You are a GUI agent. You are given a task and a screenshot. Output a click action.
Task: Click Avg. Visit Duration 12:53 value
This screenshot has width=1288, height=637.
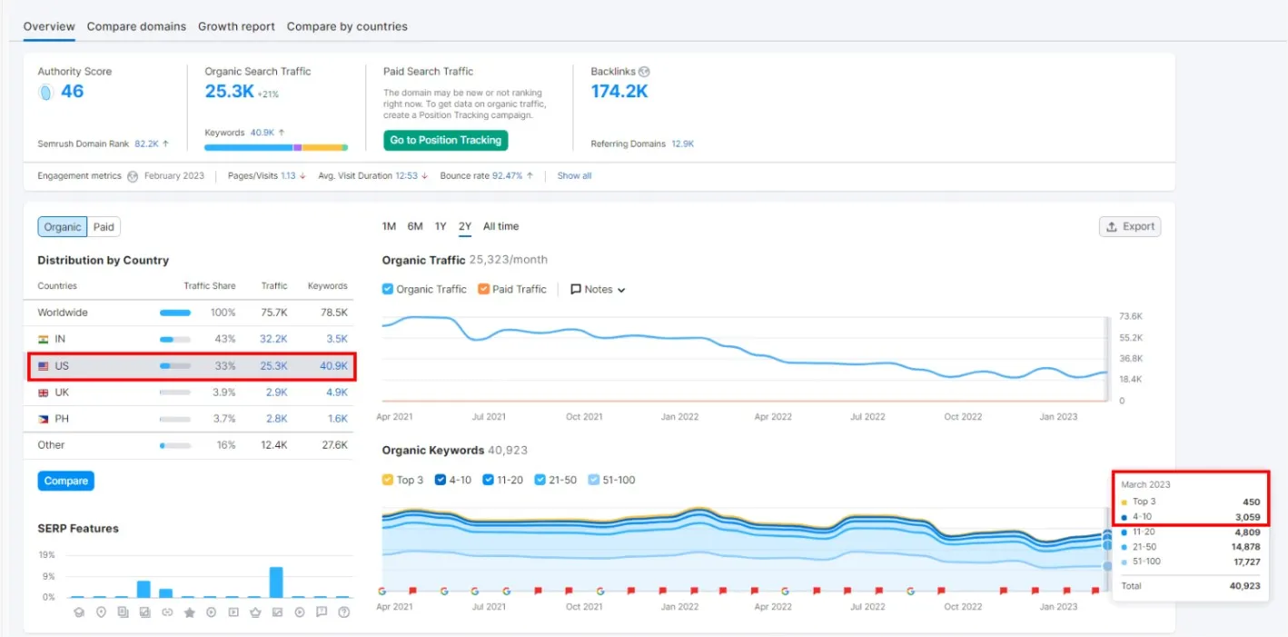coord(406,176)
